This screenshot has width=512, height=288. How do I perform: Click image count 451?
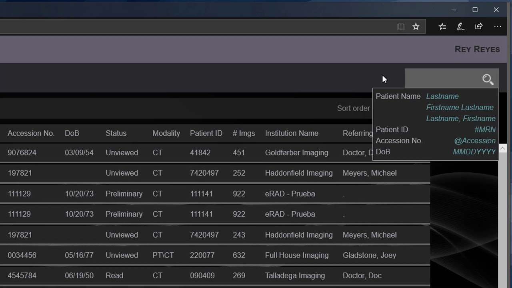[x=239, y=153]
